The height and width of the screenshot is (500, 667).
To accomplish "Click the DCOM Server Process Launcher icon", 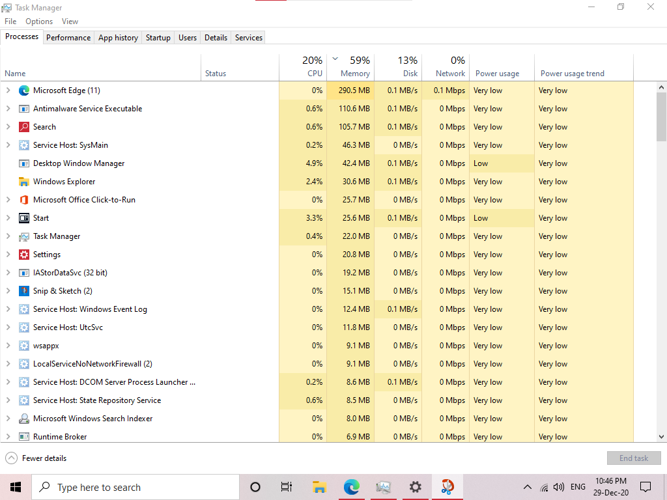I will [24, 382].
